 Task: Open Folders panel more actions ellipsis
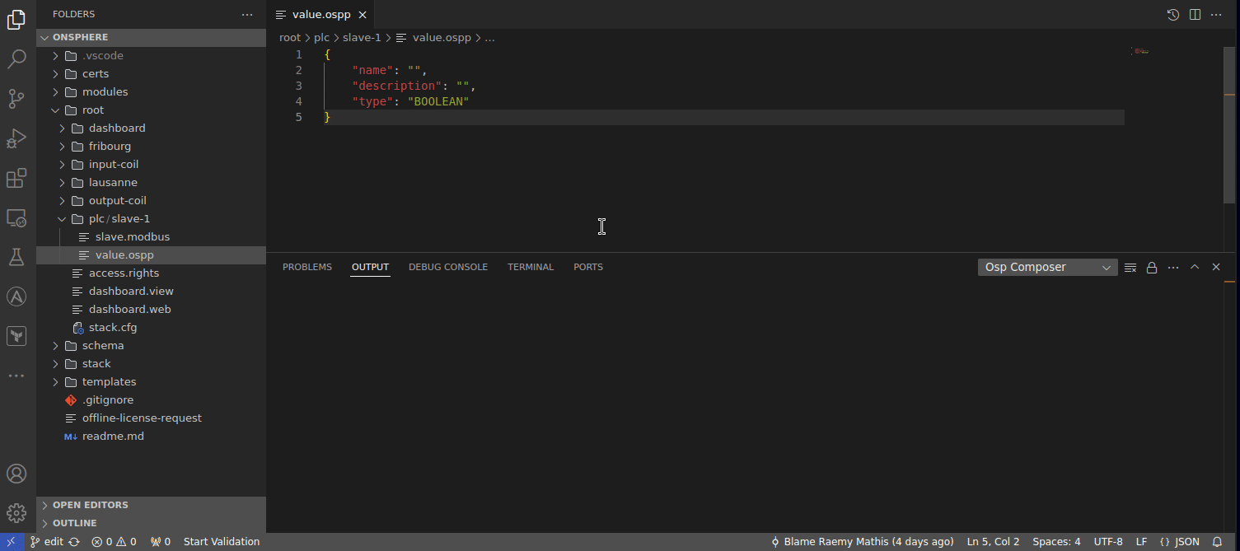click(x=247, y=14)
